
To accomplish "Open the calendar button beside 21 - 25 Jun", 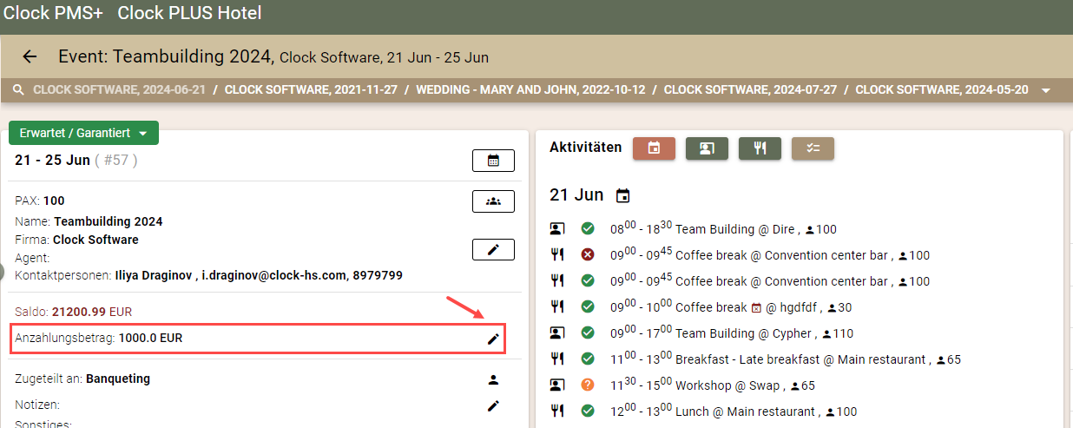I will [x=493, y=161].
